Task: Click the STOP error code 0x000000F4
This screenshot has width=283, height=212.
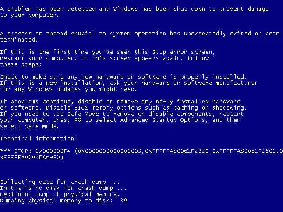Action: click(x=53, y=151)
